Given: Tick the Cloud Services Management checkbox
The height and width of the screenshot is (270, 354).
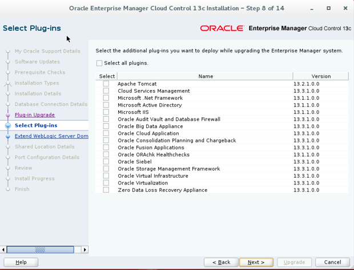Looking at the screenshot, I should (106, 91).
